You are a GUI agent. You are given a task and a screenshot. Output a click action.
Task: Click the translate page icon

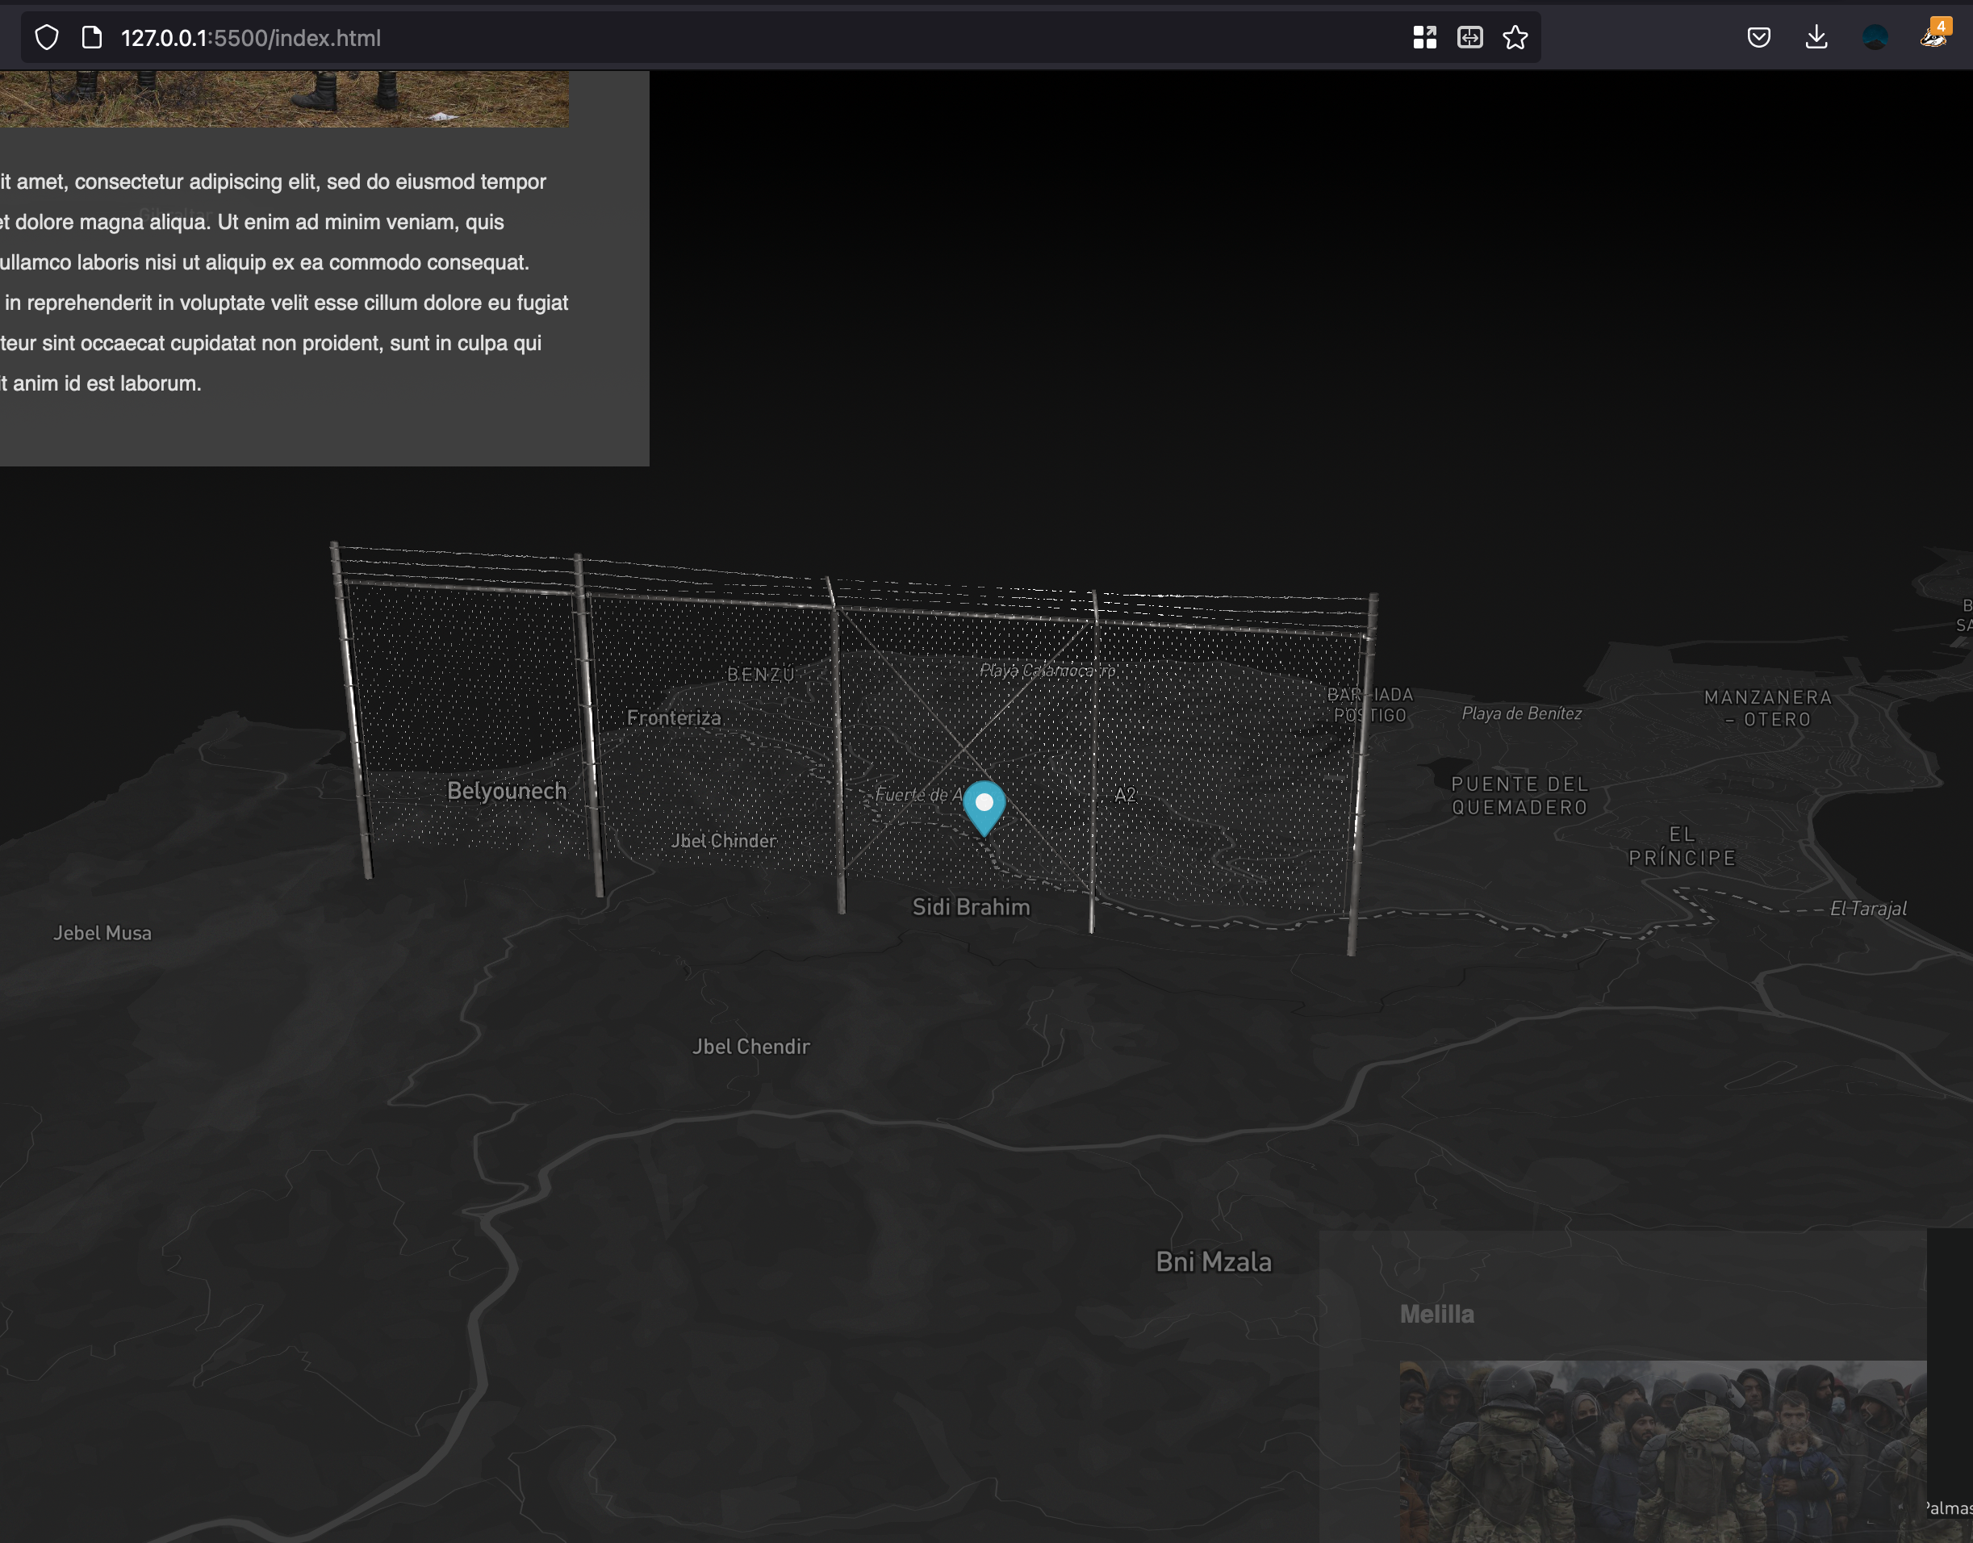(x=1469, y=37)
